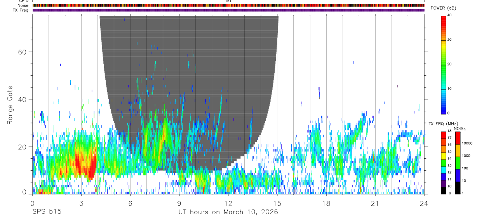Click the '12' hour label on UT axis
This screenshot has height=220, width=477.
tap(228, 203)
